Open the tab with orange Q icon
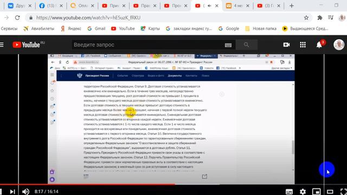Viewport: 347px width, 195px height. click(x=79, y=6)
